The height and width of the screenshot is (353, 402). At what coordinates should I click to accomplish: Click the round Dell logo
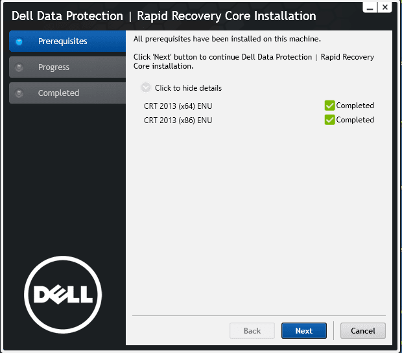[63, 295]
